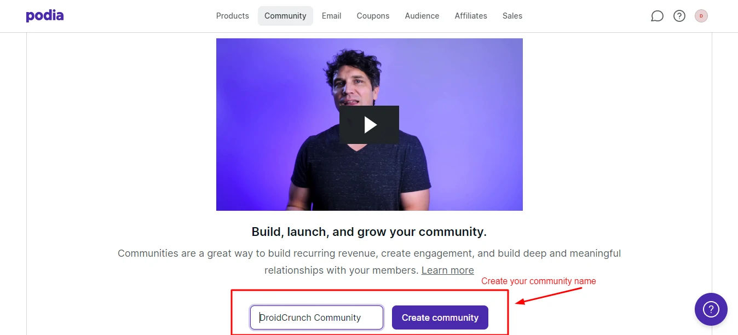
Task: Select the Community tab
Action: click(x=285, y=16)
